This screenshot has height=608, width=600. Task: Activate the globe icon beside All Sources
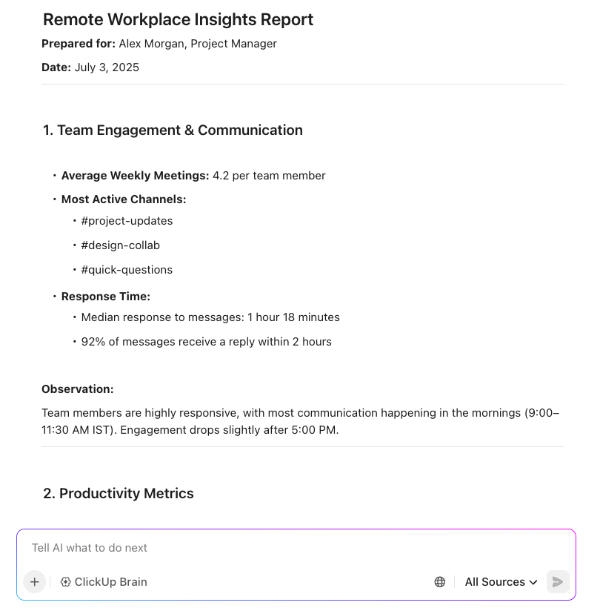pyautogui.click(x=440, y=581)
